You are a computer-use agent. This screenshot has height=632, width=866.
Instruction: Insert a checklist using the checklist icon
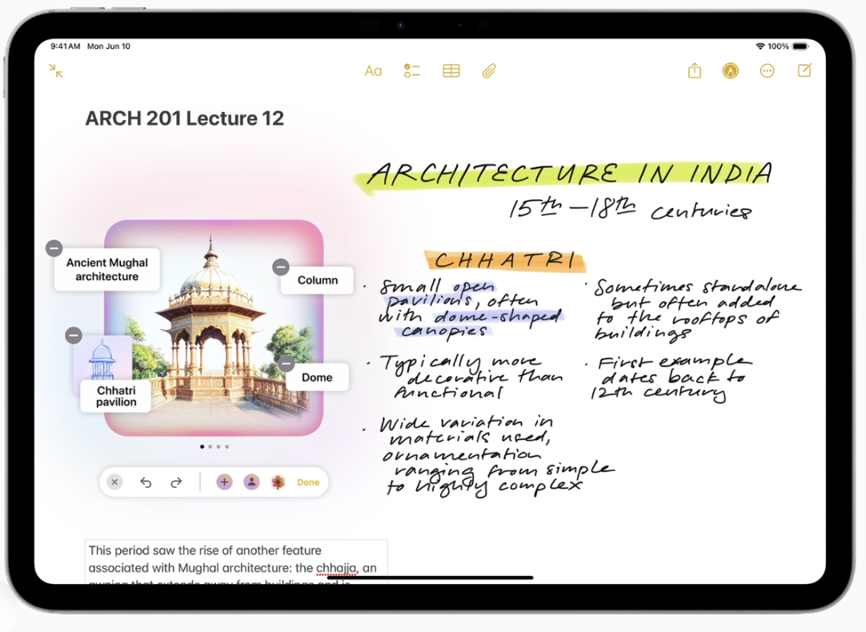(x=411, y=71)
